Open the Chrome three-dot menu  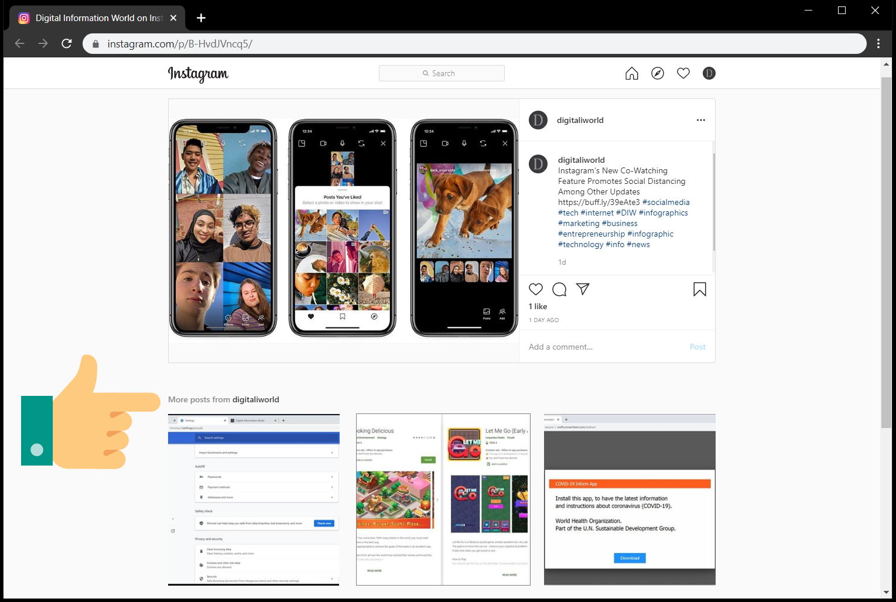pos(878,43)
